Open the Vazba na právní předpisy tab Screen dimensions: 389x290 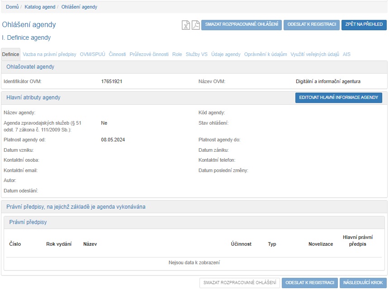[49, 54]
